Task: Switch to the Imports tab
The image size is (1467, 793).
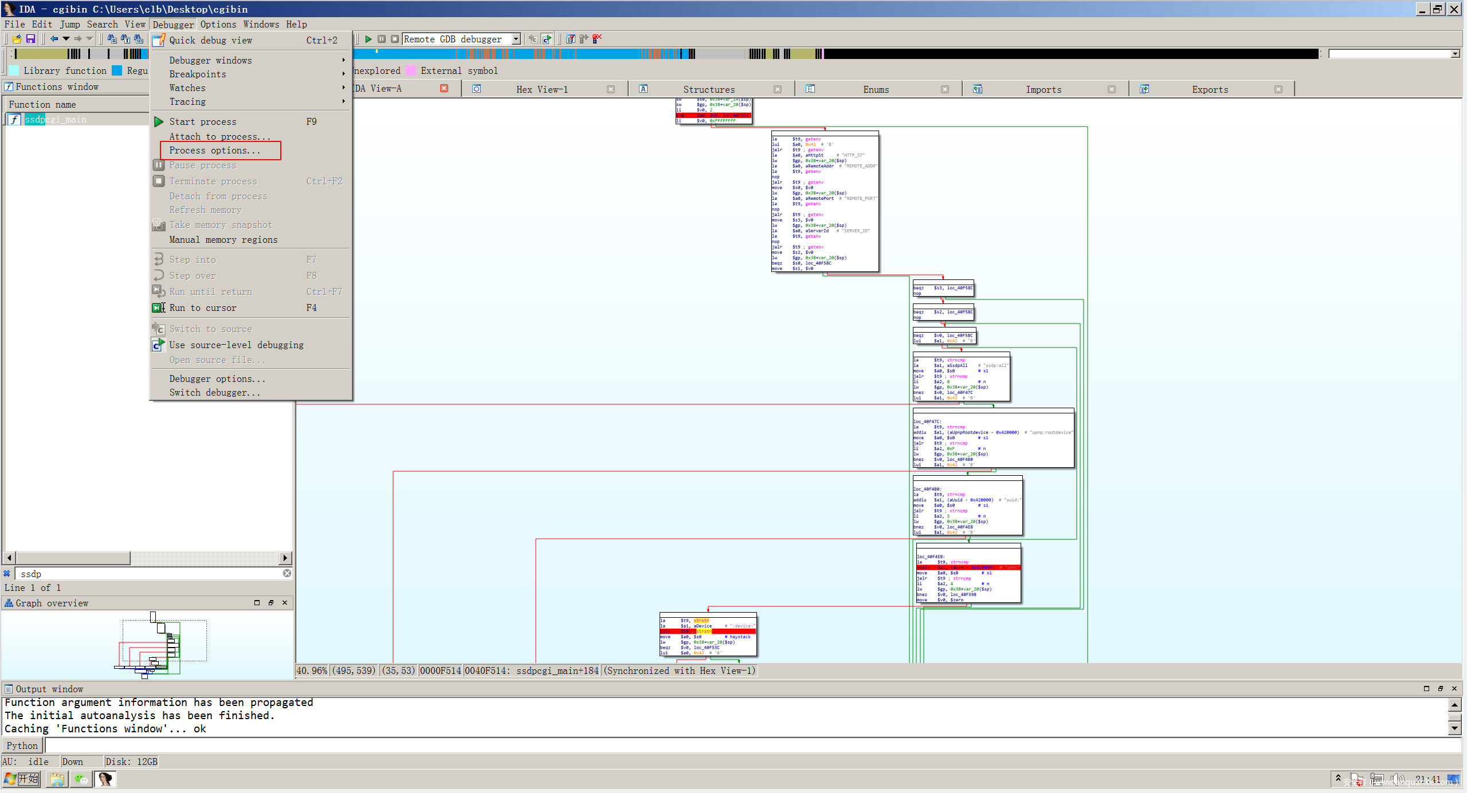Action: [x=1043, y=89]
